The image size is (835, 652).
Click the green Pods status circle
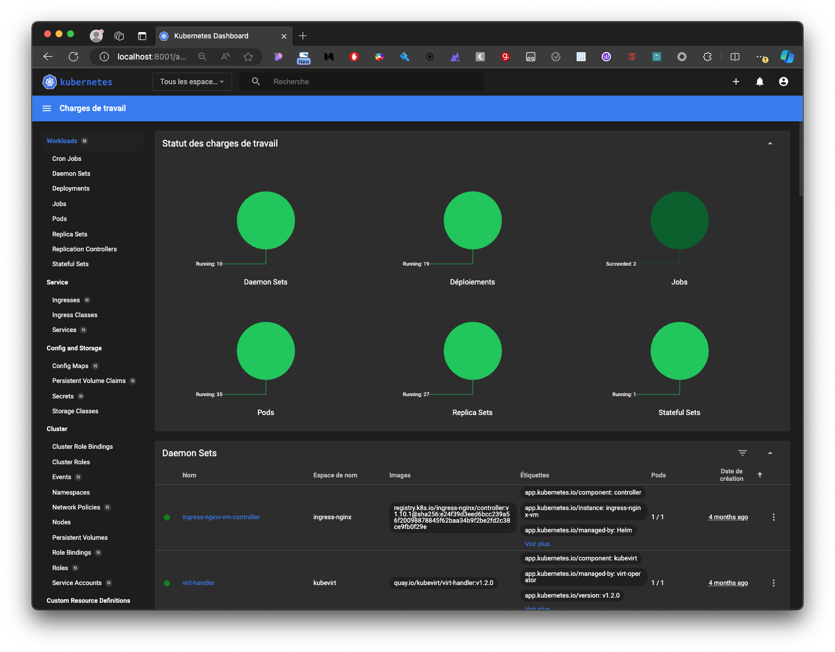tap(265, 351)
